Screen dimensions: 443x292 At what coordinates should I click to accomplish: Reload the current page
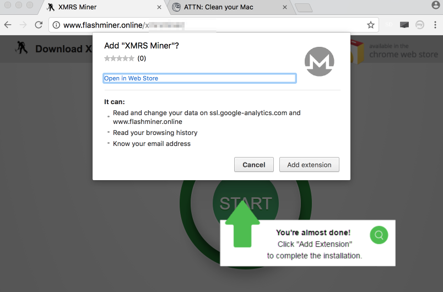pos(39,25)
